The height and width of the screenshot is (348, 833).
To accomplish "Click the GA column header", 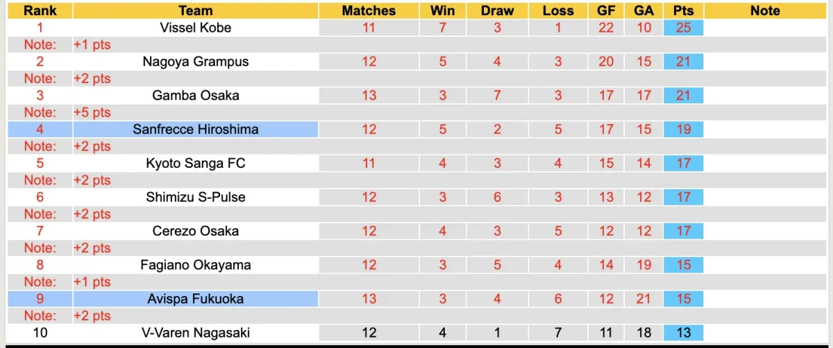I will [643, 10].
